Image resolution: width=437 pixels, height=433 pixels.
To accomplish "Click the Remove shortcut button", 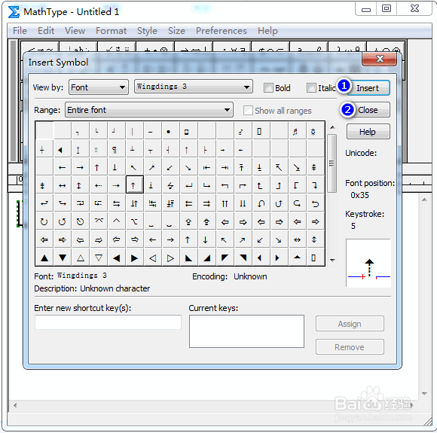I will (350, 347).
